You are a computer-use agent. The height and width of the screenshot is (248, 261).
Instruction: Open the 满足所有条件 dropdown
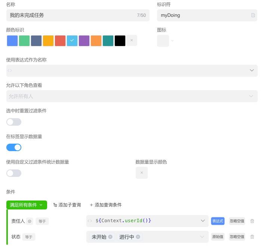coord(27,205)
